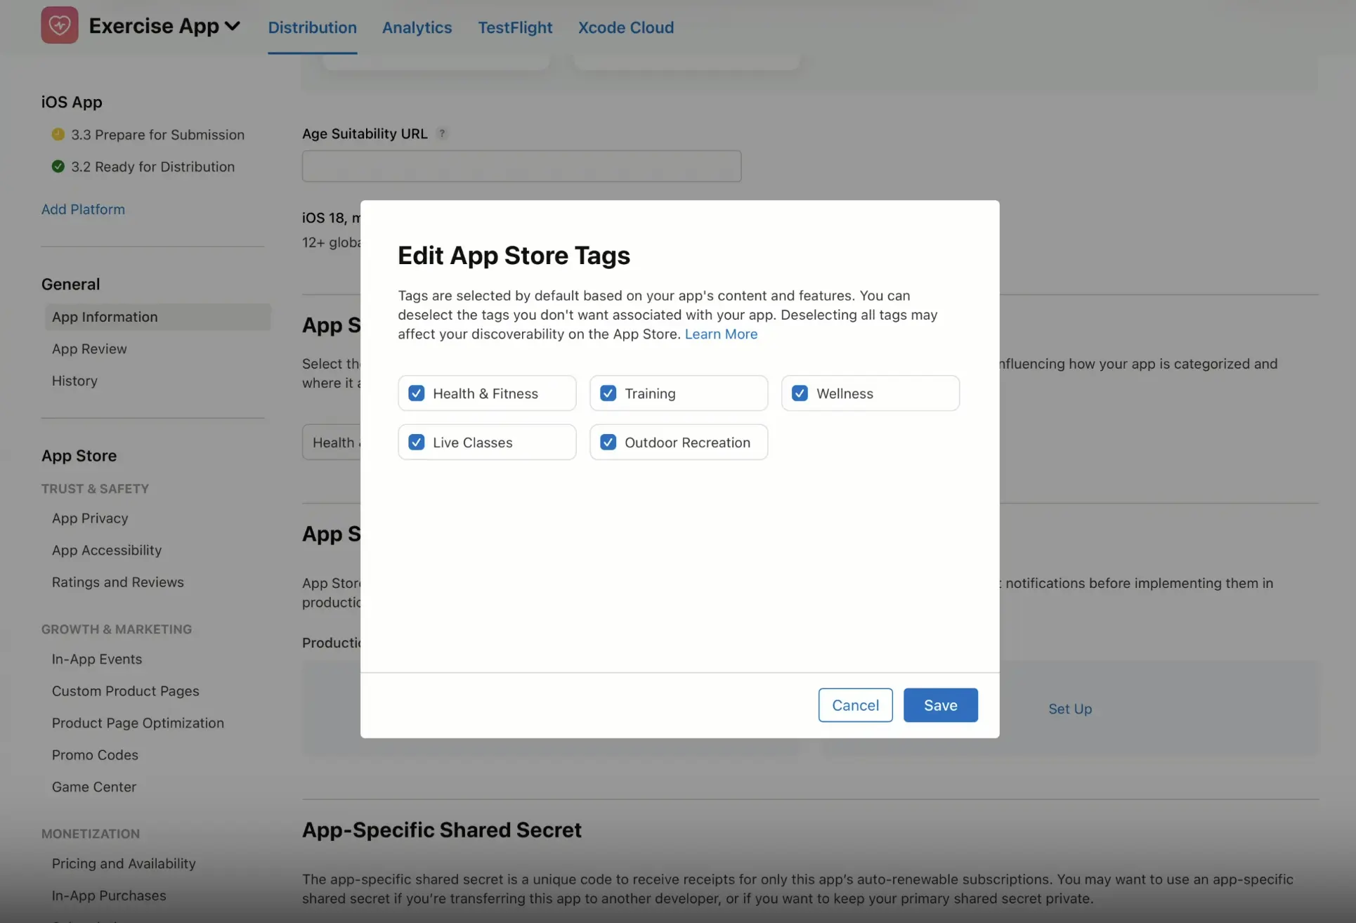Click the TRUST & SAFETY section label
Screen dimensions: 1356x923
[x=95, y=489]
